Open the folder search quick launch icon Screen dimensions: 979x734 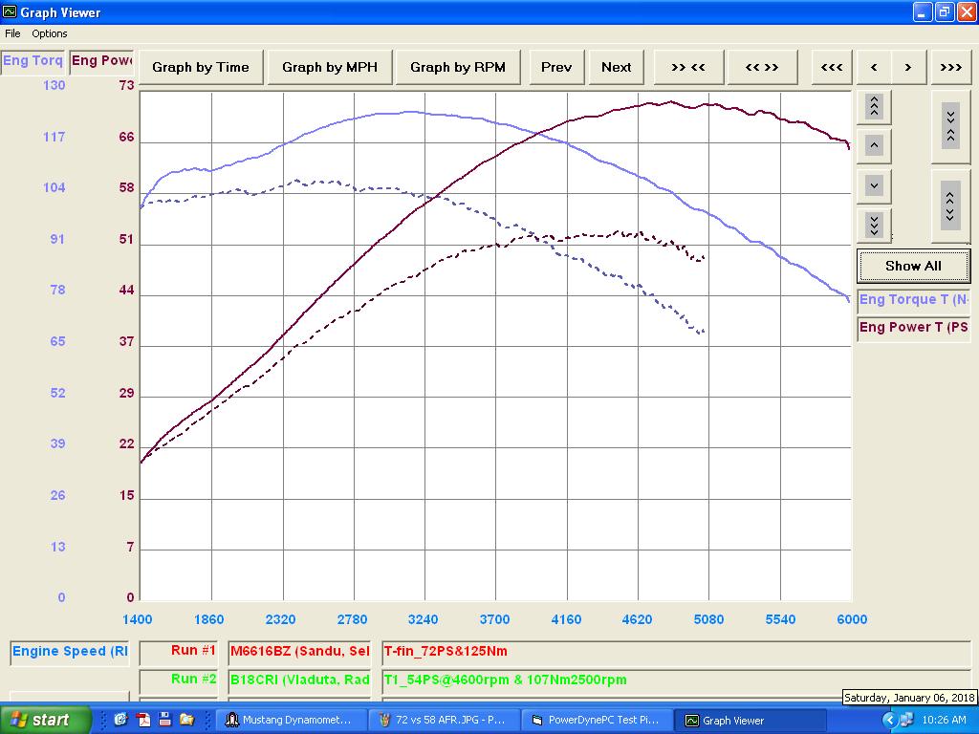click(x=186, y=720)
